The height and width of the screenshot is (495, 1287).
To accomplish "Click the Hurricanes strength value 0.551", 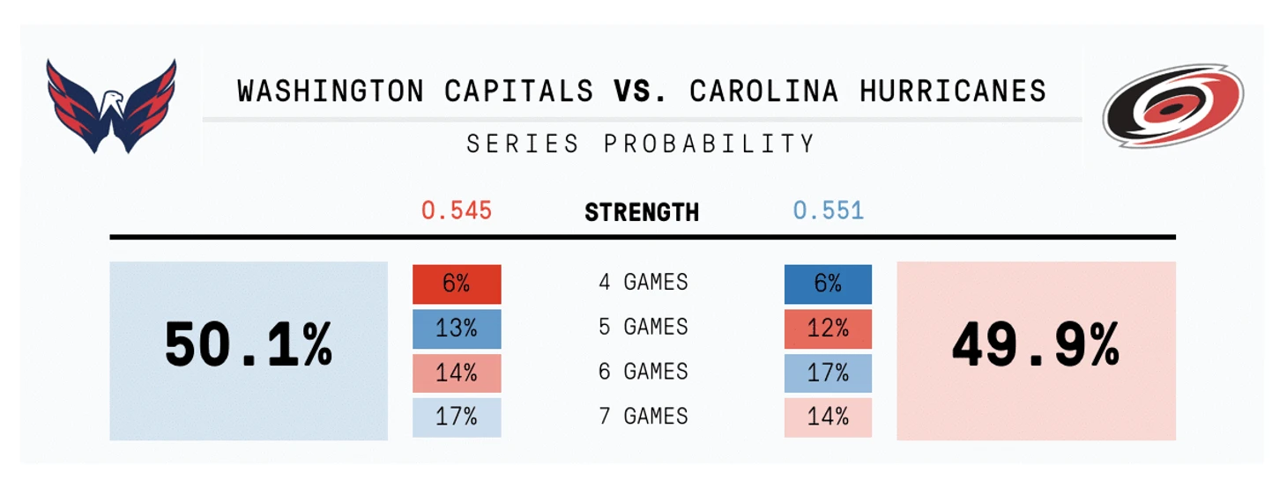I will click(829, 211).
